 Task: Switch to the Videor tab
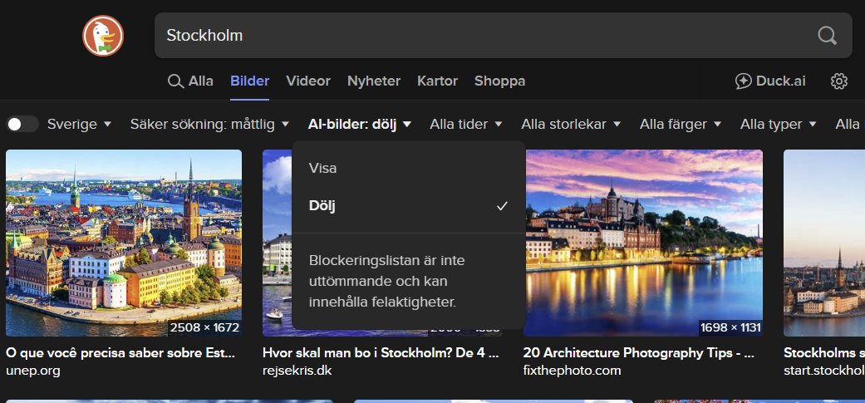[307, 81]
